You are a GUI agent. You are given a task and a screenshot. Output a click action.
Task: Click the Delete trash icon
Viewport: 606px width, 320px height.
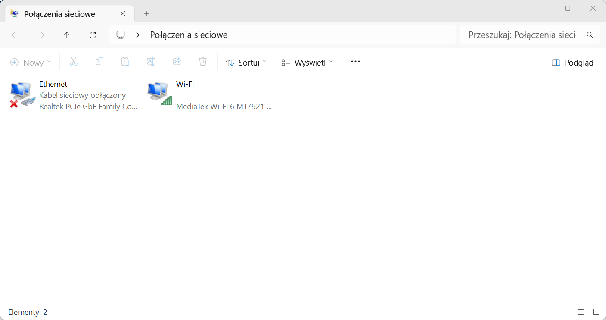pos(203,62)
